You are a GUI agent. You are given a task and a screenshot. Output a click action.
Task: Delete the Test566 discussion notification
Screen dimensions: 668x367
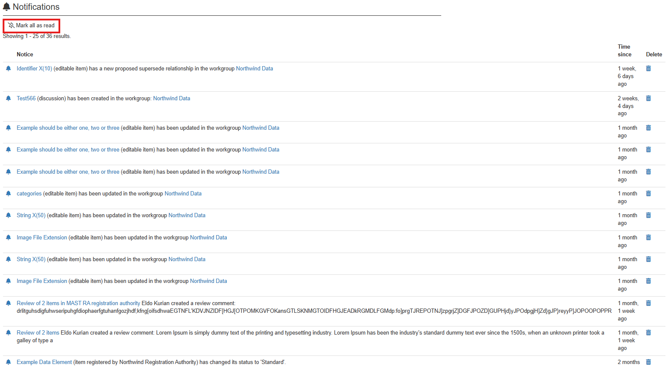[648, 99]
